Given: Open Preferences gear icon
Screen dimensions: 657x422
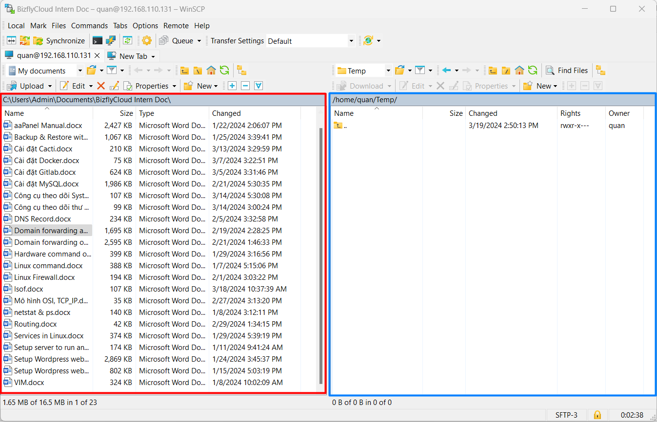Looking at the screenshot, I should coord(147,41).
